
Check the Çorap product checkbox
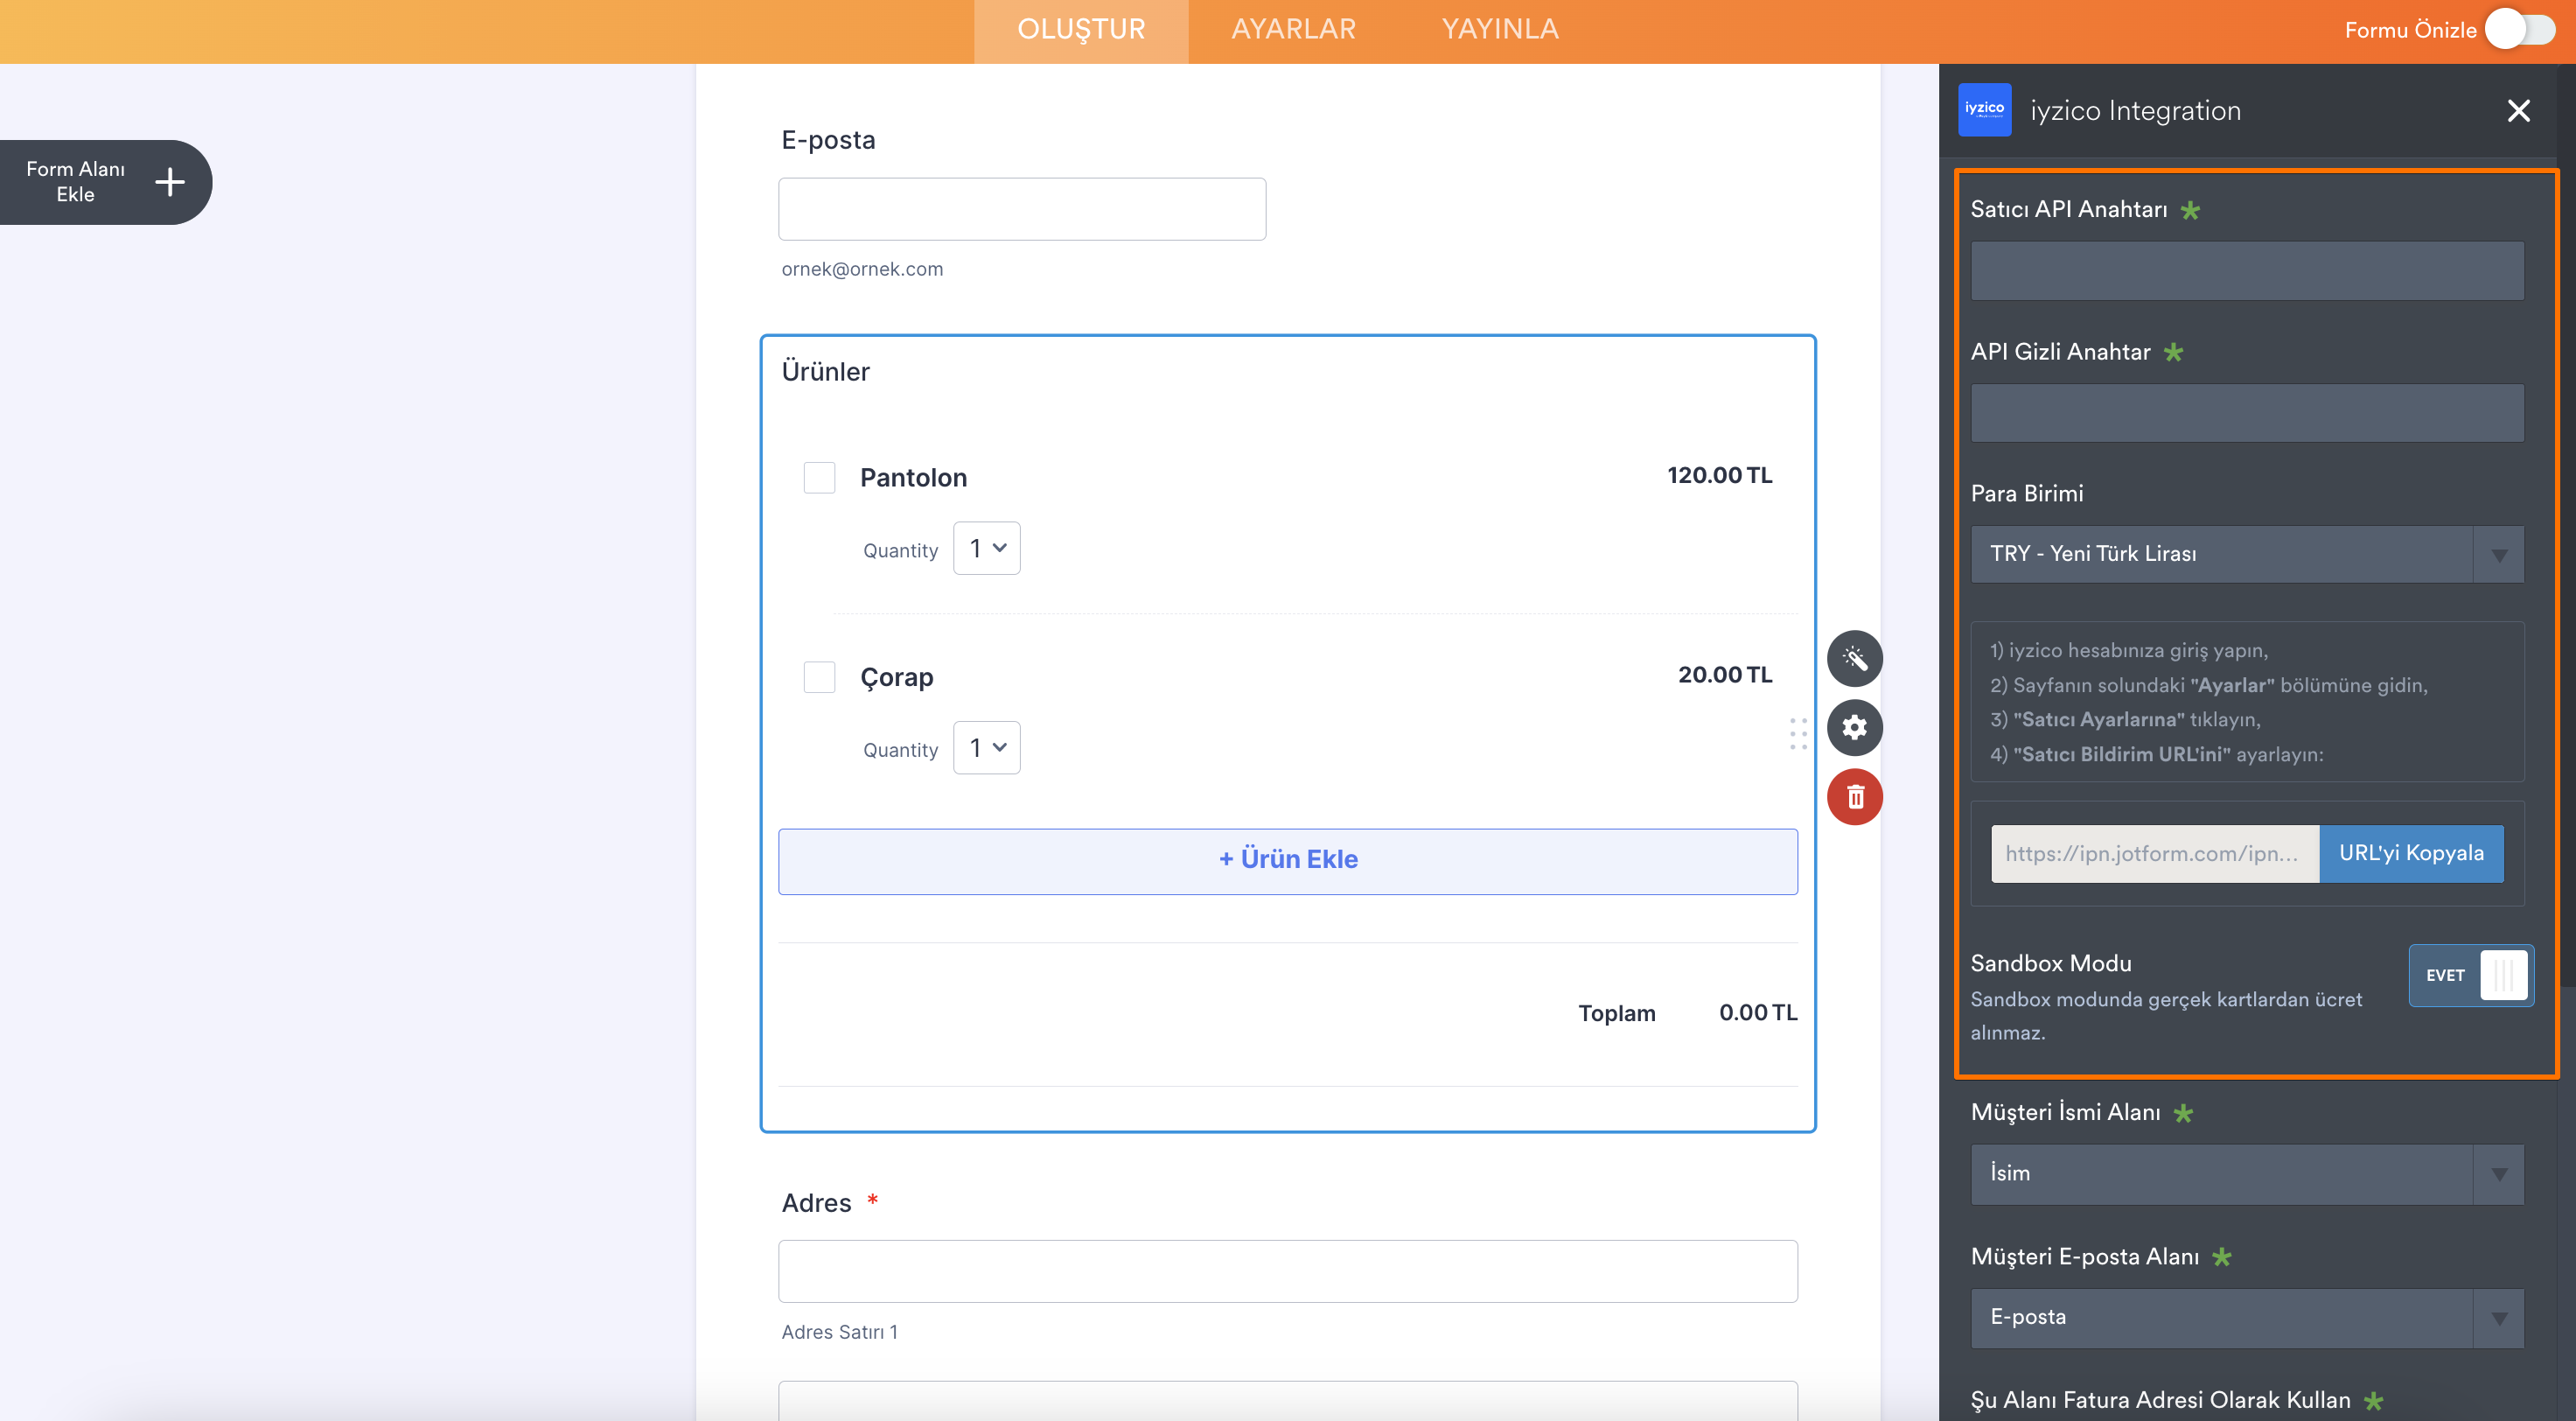point(819,677)
